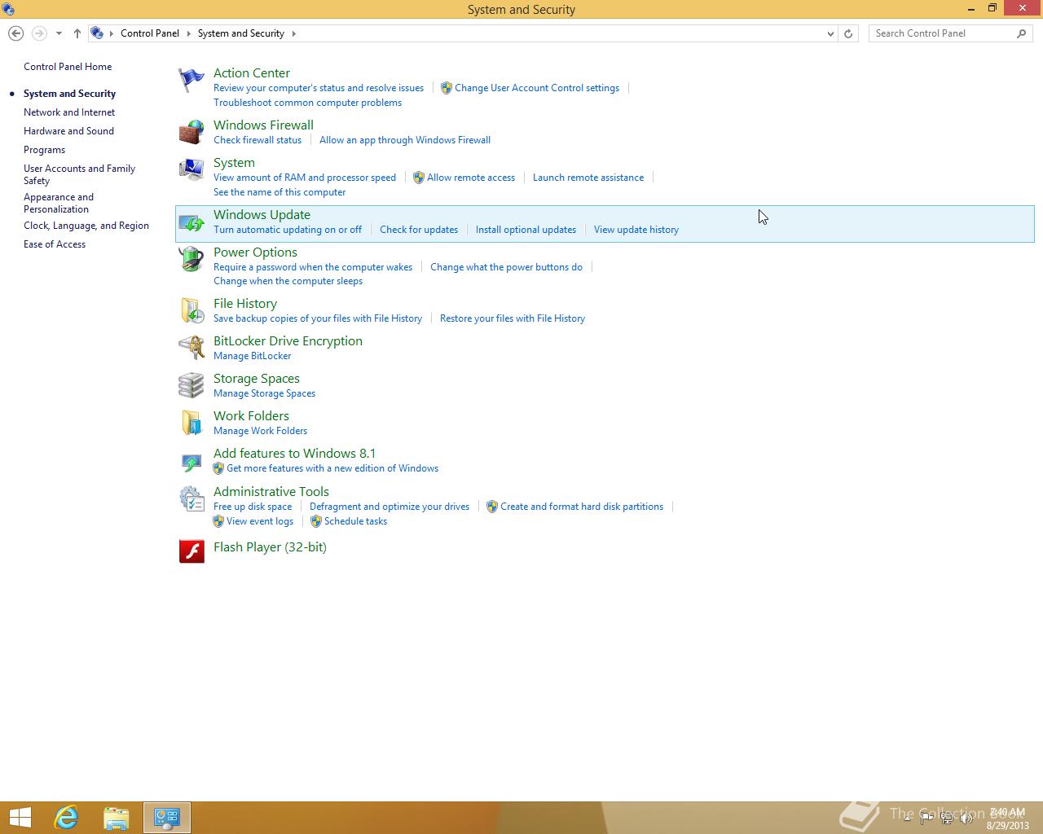Click Get more features with new edition
1043x834 pixels.
point(332,468)
